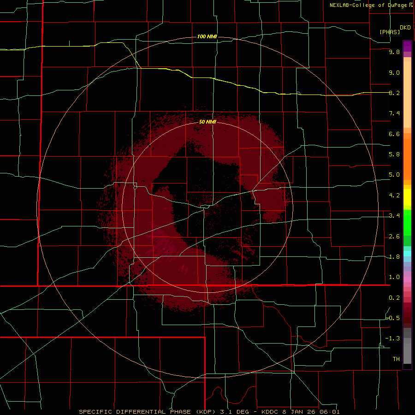Click the 7.4 color scale value

[x=394, y=113]
